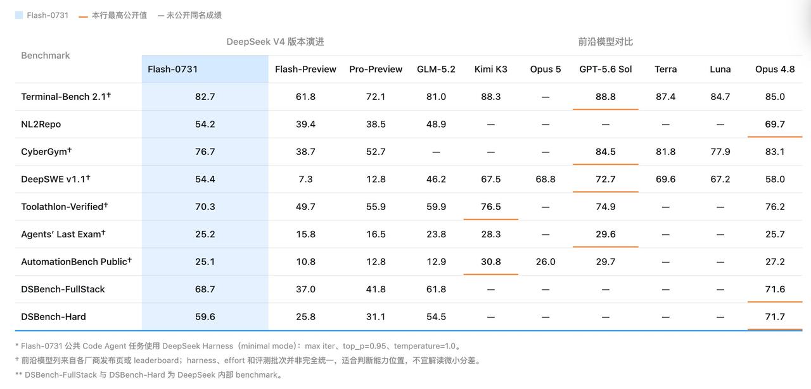Click the GPT-5.6 Sol column header
The width and height of the screenshot is (811, 389).
click(606, 69)
